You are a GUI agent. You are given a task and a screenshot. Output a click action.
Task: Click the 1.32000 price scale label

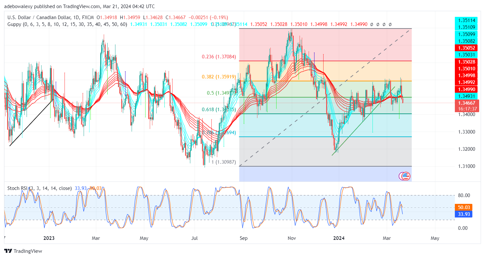[x=467, y=149]
